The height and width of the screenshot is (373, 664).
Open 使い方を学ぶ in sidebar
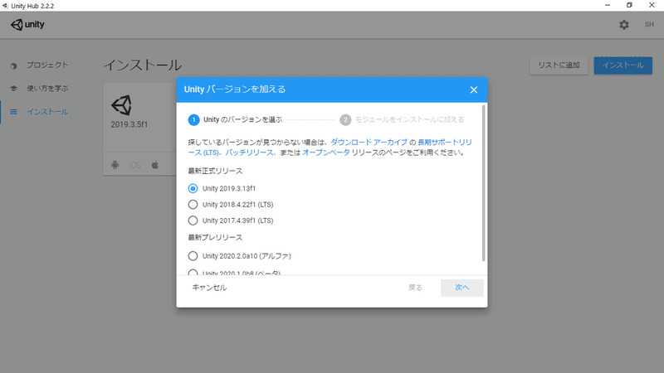(47, 89)
